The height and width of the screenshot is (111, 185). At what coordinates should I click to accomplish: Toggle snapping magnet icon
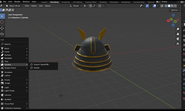[x=90, y=6]
